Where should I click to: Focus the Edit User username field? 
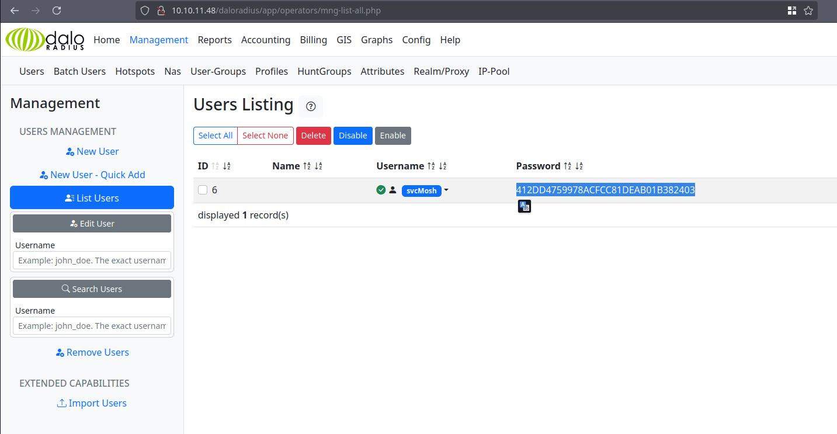tap(92, 261)
